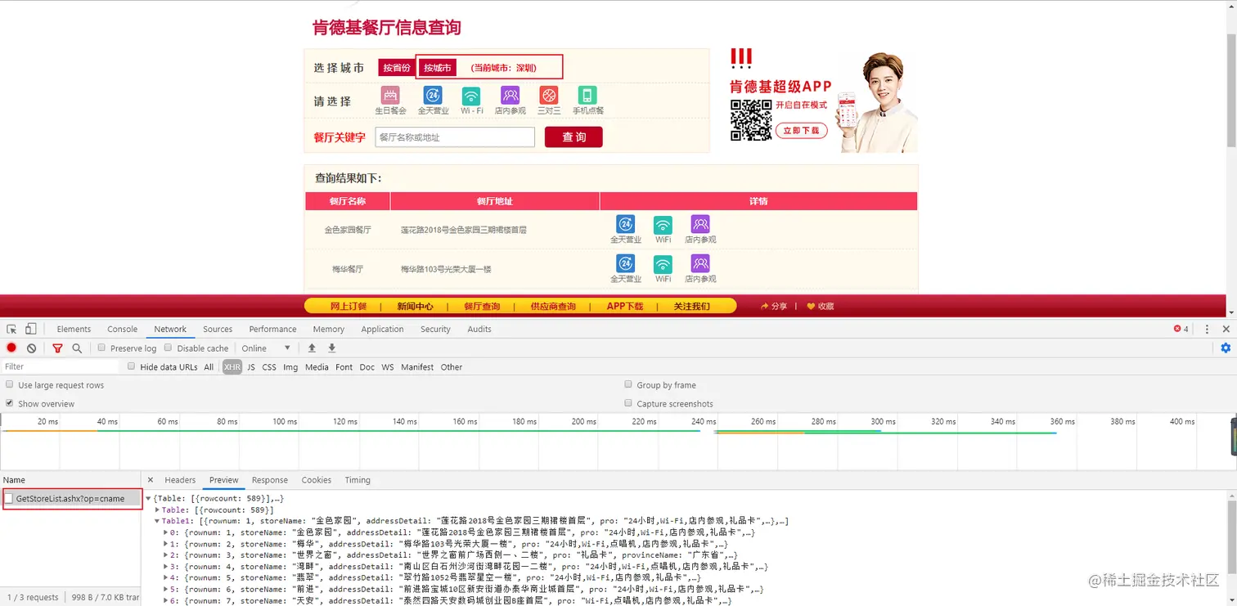The image size is (1237, 606).
Task: Click the 收藏 favorite link
Action: 821,307
